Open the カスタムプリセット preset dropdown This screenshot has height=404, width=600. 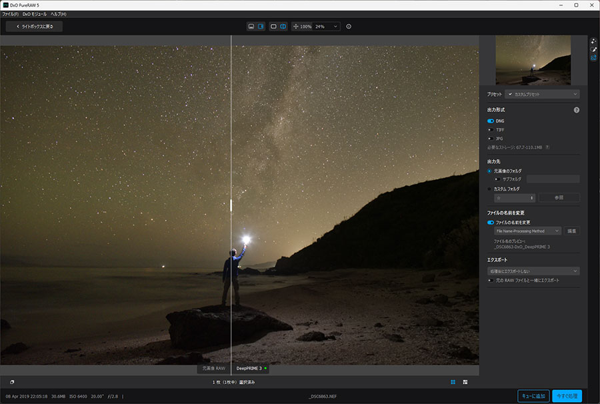click(x=542, y=94)
